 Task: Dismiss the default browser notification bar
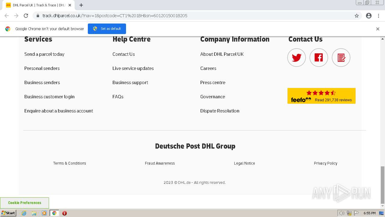coord(378,29)
